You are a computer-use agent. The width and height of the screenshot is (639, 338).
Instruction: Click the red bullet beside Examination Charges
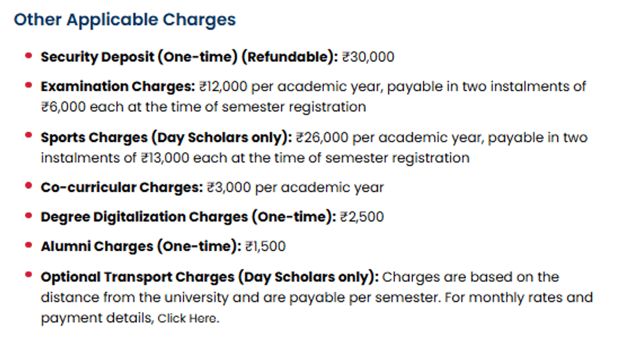pyautogui.click(x=29, y=86)
